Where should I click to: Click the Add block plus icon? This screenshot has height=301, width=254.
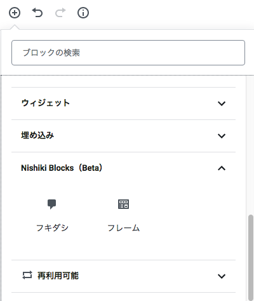click(x=15, y=13)
